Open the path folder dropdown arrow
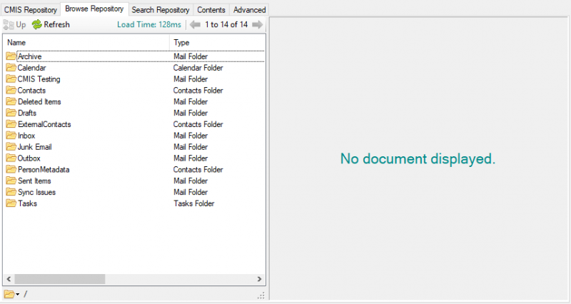The height and width of the screenshot is (304, 571). click(17, 294)
